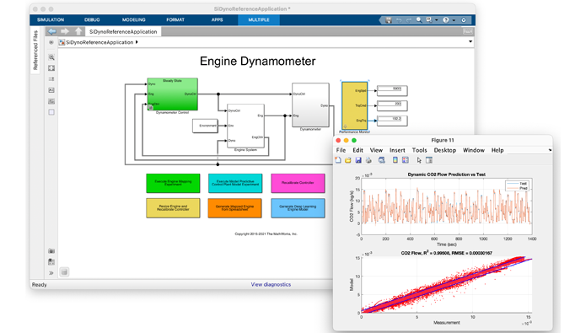The height and width of the screenshot is (333, 586).
Task: Click Fit to View in the Simulink left palette
Action: coord(51,68)
